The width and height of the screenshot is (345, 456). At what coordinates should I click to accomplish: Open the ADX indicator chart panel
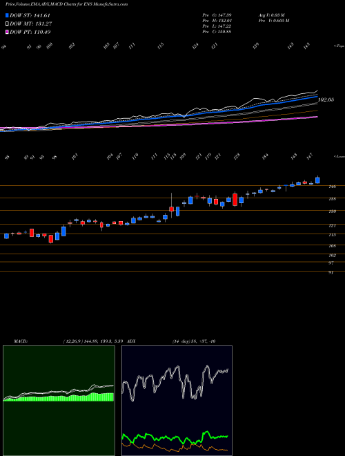point(177,401)
